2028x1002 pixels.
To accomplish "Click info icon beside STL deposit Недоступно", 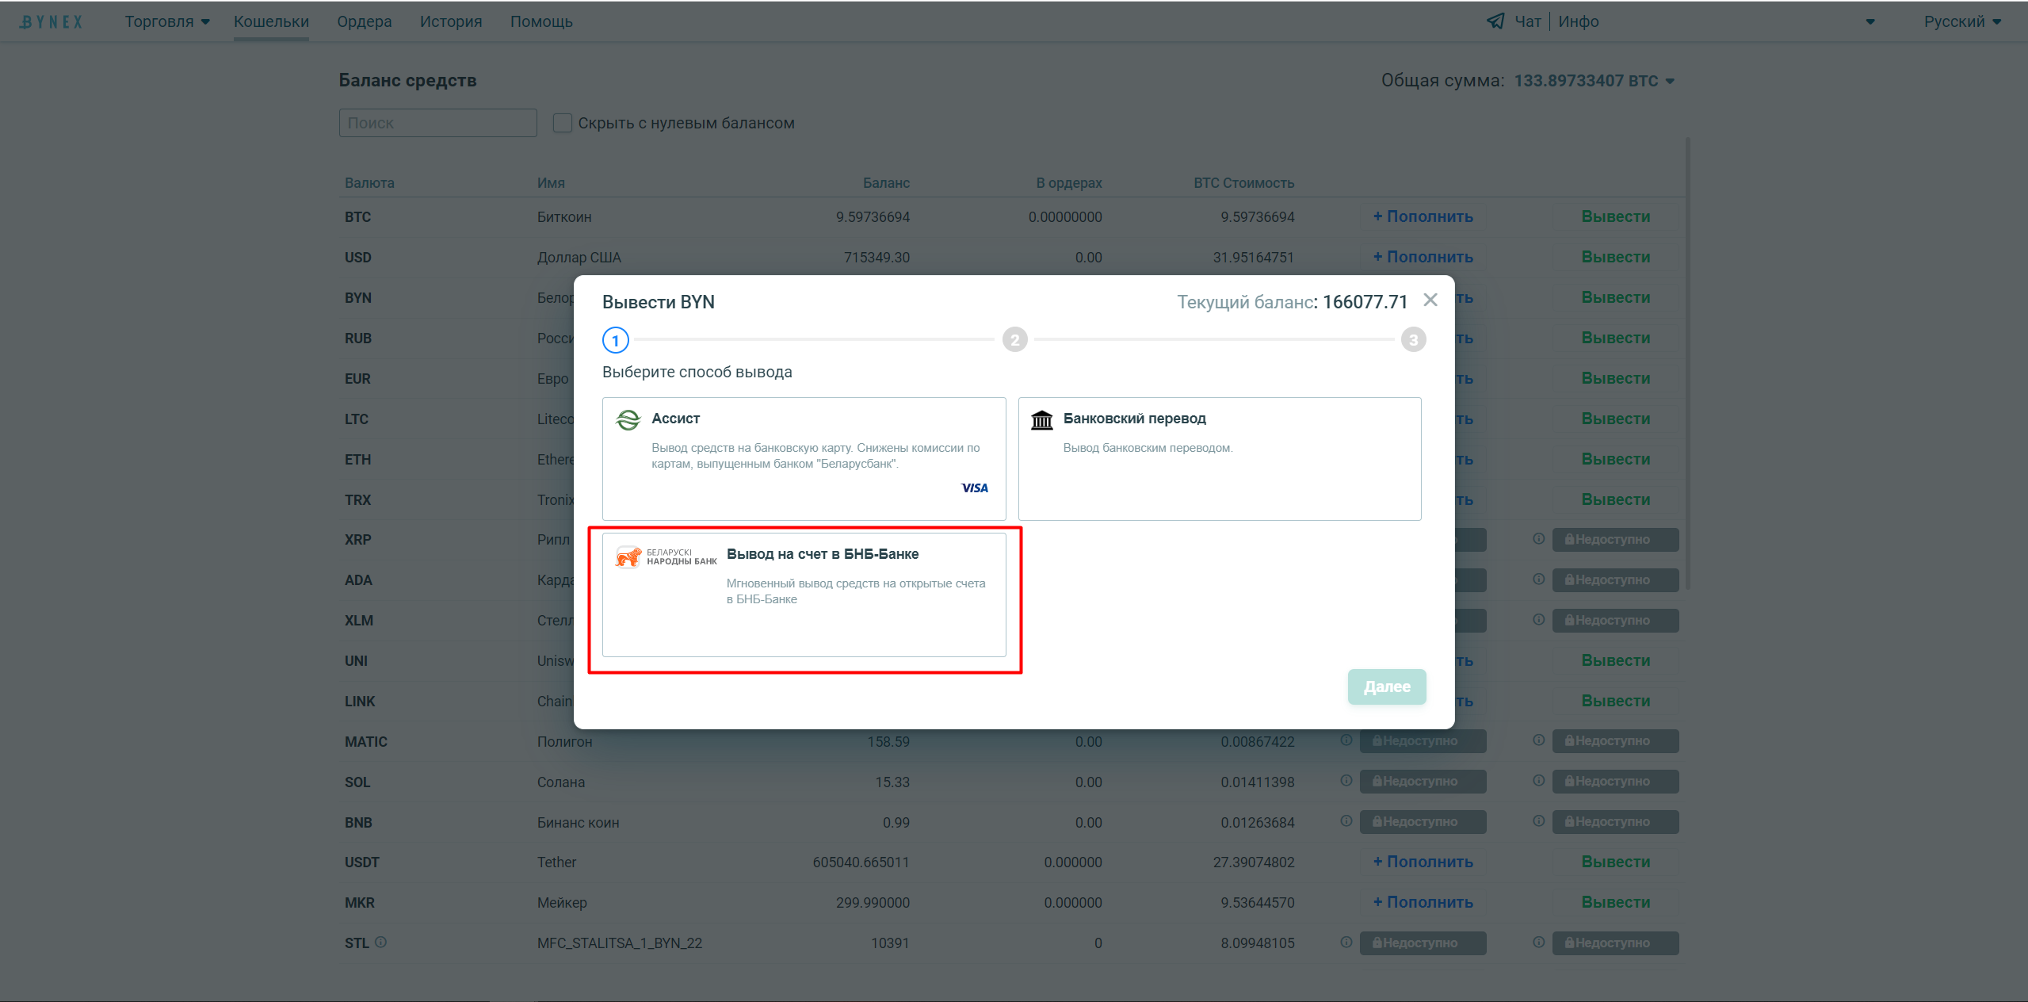I will coord(1346,942).
